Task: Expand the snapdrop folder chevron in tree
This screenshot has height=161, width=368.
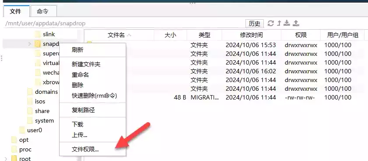Action: tap(30, 44)
